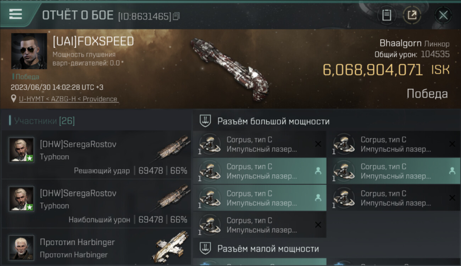The height and width of the screenshot is (266, 461).
Task: Share the battle report externally
Action: tap(412, 15)
